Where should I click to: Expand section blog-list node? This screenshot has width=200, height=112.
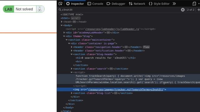coord(72,93)
